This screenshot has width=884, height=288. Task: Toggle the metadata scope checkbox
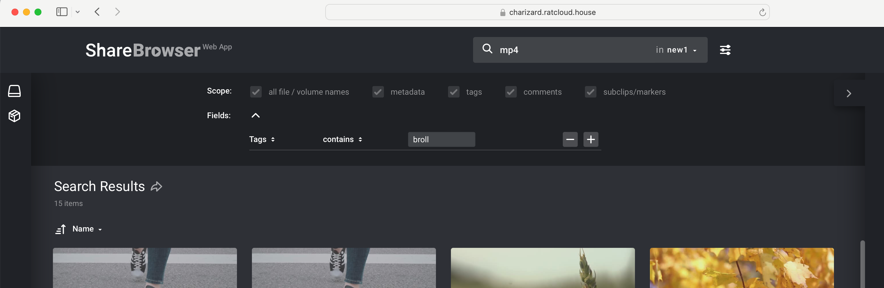tap(378, 92)
